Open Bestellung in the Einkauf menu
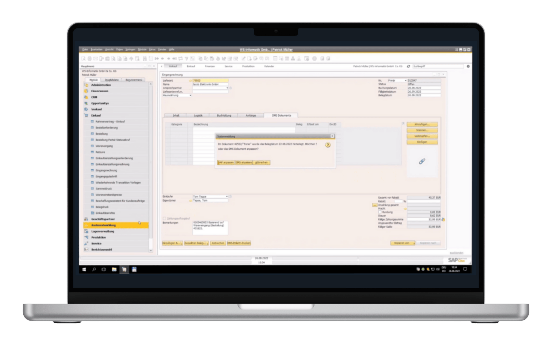The width and height of the screenshot is (552, 345). click(x=101, y=134)
